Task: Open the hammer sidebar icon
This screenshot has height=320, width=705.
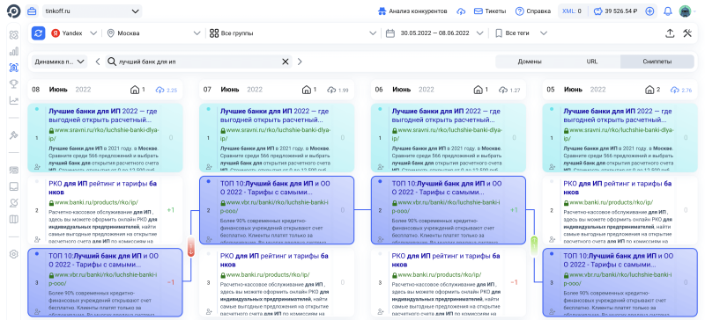Action: pos(14,135)
